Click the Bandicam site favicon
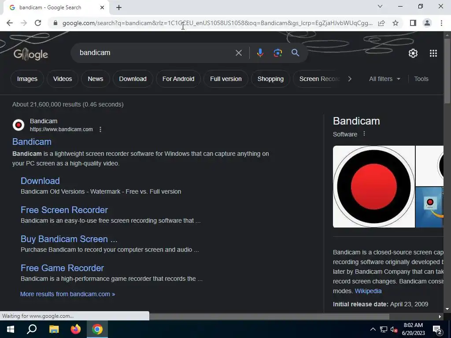451x338 pixels. pyautogui.click(x=18, y=125)
